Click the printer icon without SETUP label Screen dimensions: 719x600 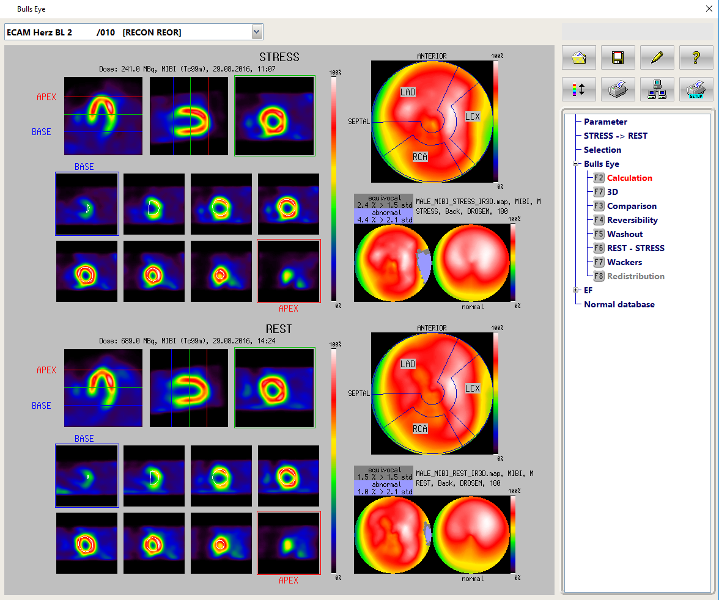[x=618, y=89]
